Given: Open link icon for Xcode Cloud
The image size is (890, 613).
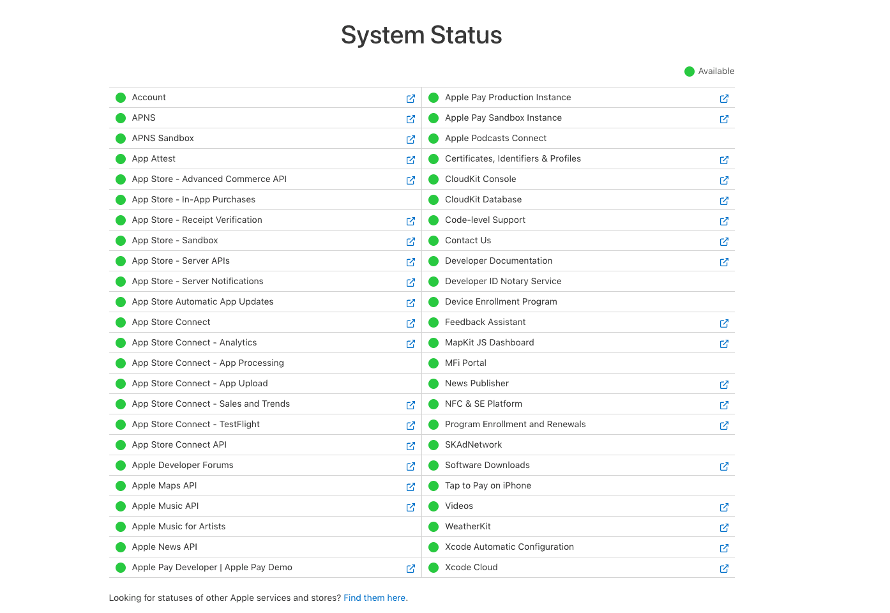Looking at the screenshot, I should [x=724, y=568].
